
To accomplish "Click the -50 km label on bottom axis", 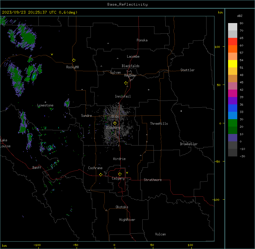I will (x=75, y=245).
